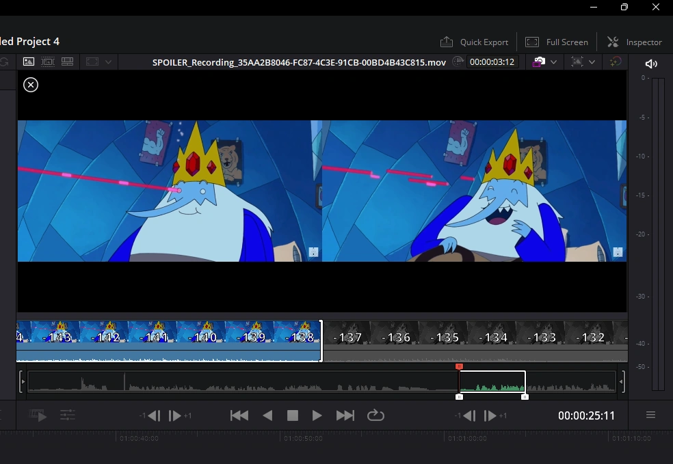Viewport: 673px width, 464px height.
Task: Select dimmed filmstrip frame -133
Action: (x=540, y=332)
